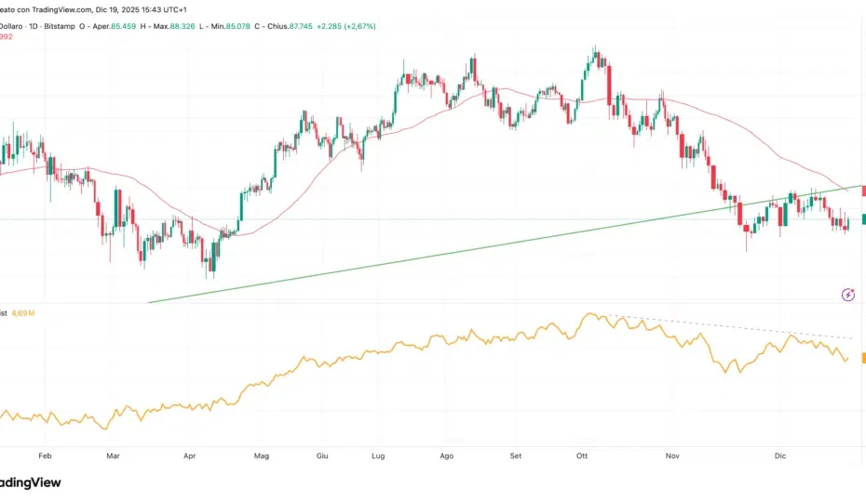The width and height of the screenshot is (866, 501).
Task: Click the Feb month label on time axis
Action: (44, 456)
